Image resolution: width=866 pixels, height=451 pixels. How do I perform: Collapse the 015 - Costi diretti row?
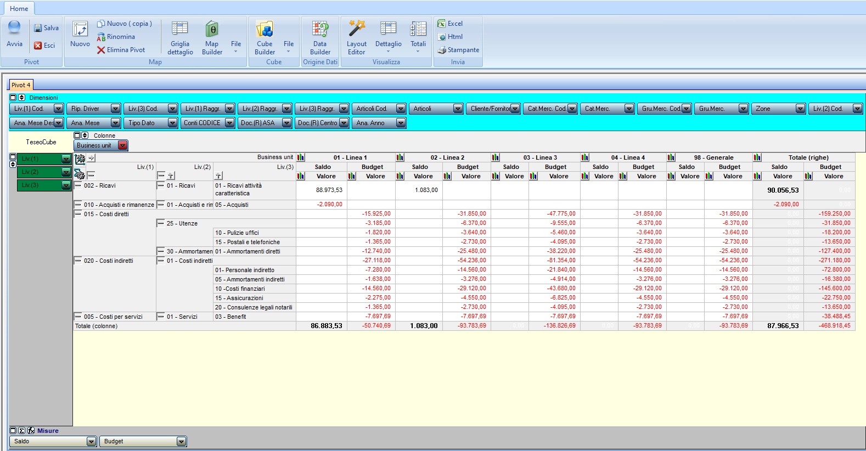pyautogui.click(x=78, y=214)
